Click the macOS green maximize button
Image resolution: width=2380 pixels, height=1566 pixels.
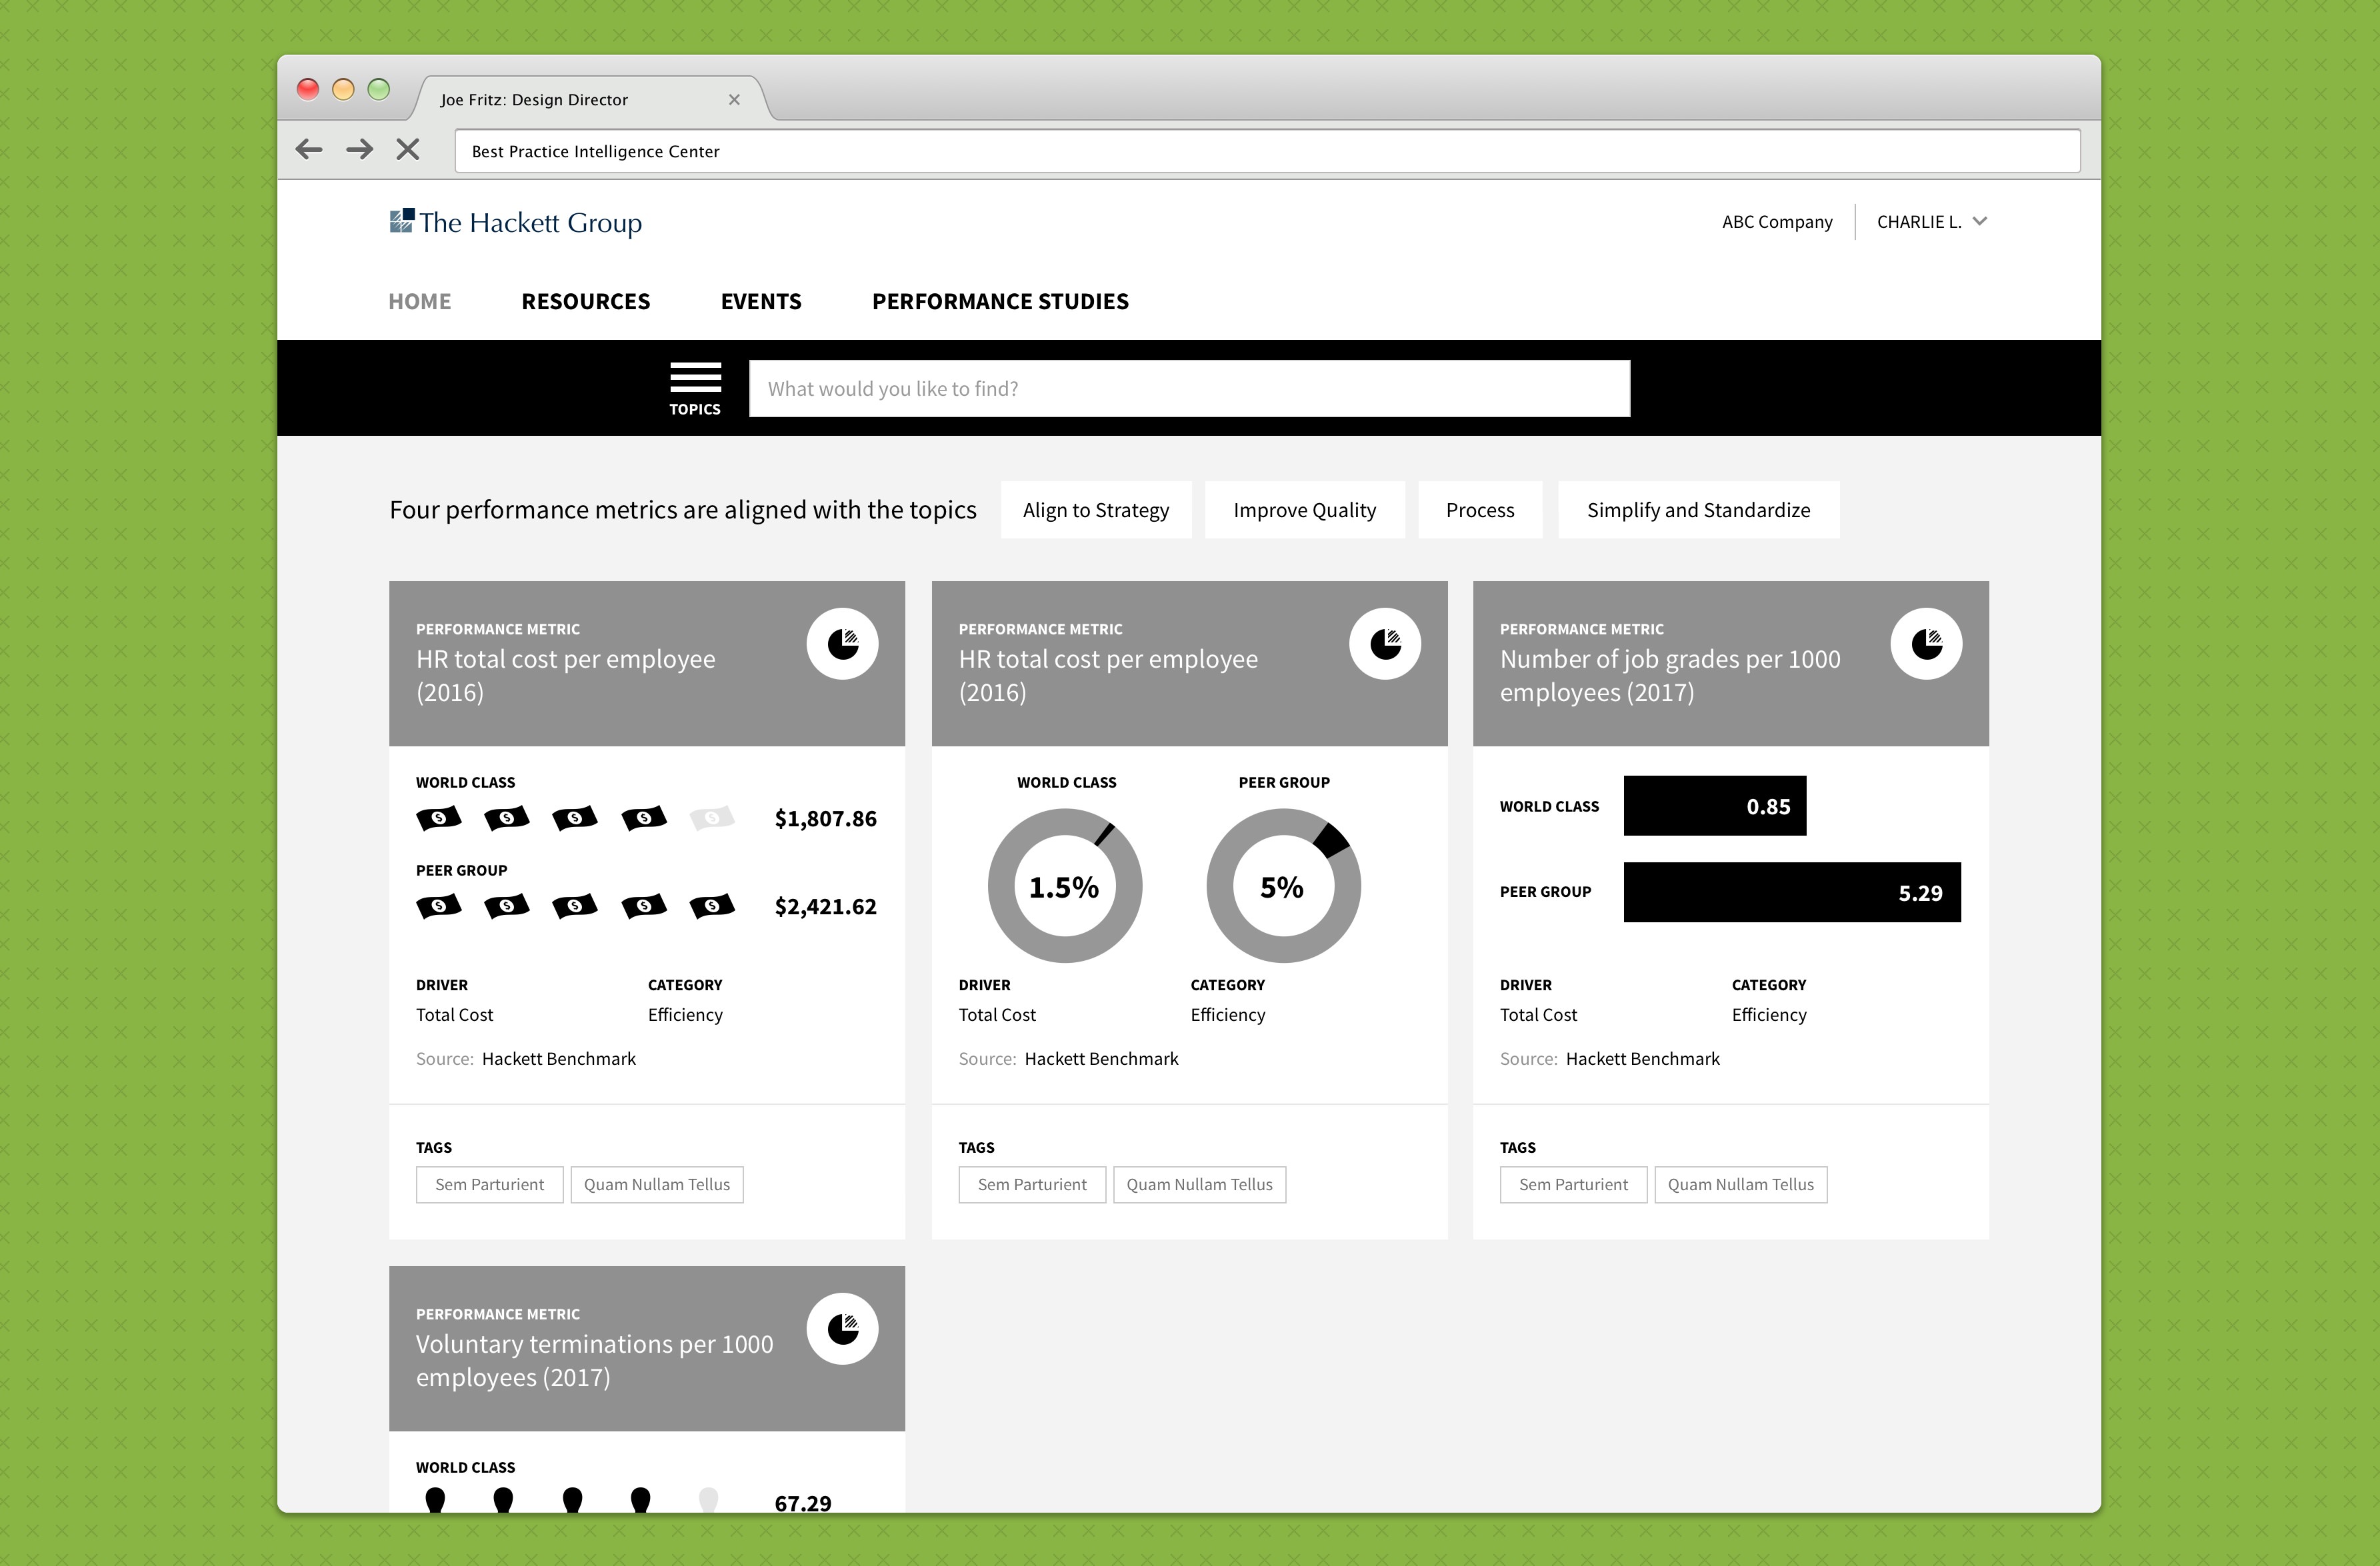[x=378, y=89]
